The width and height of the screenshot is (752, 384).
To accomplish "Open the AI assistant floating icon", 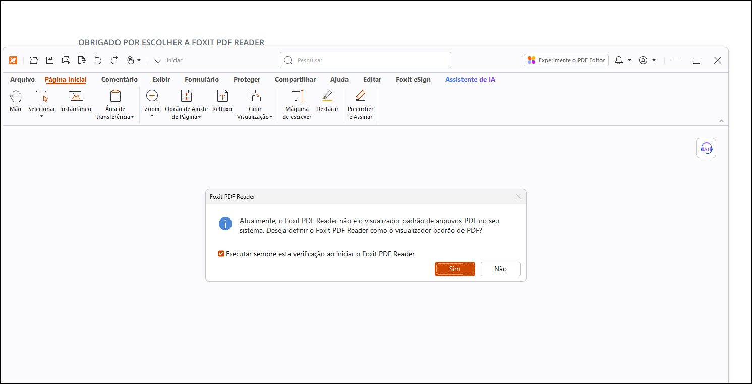I will pos(706,148).
